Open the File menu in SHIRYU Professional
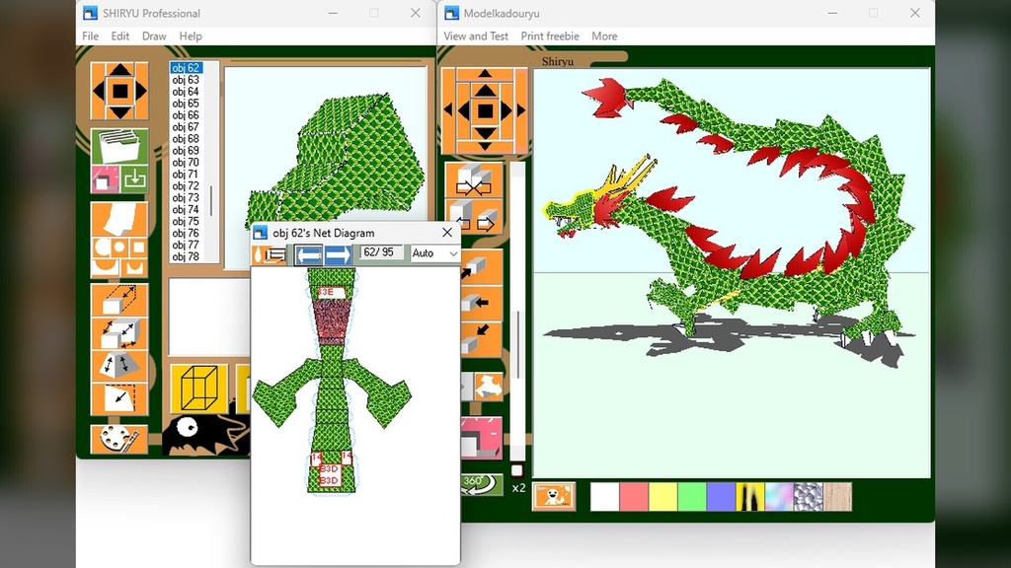 click(x=90, y=36)
